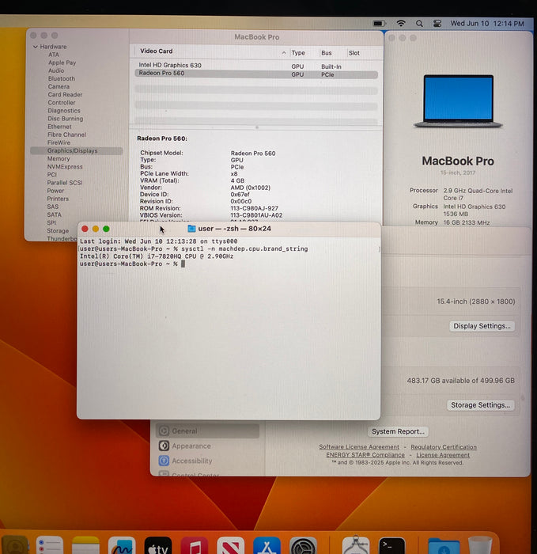Select Parallel SCSI in the hardware list

tap(65, 183)
